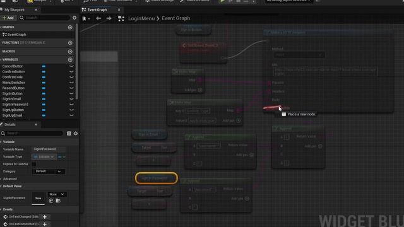Click the Event Graph breadcrumb
404x227 pixels.
tap(176, 18)
